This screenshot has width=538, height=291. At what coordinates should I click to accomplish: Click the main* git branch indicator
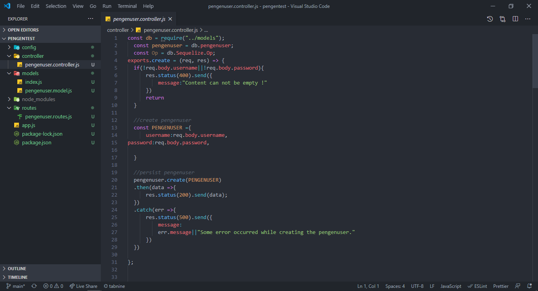pos(16,286)
